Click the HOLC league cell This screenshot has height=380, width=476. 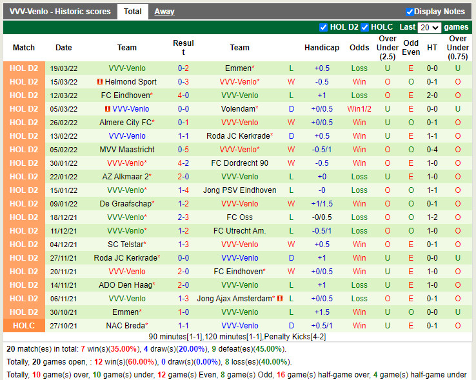pos(24,326)
